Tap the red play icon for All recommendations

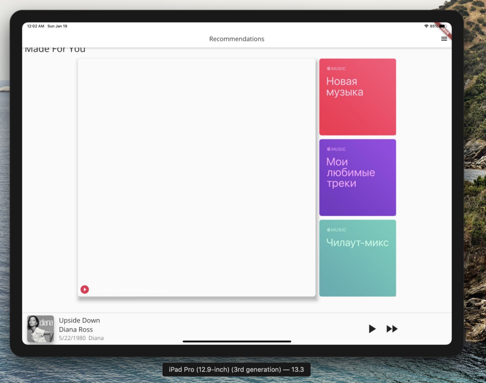85,289
